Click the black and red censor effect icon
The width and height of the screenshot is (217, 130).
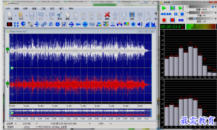10,24
